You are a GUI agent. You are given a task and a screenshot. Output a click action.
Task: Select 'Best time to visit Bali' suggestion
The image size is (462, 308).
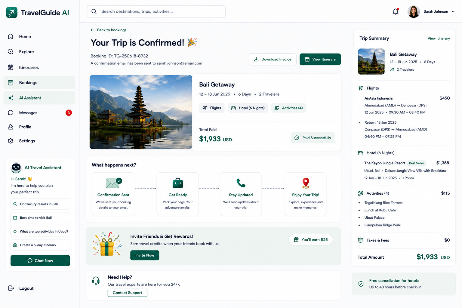point(40,218)
